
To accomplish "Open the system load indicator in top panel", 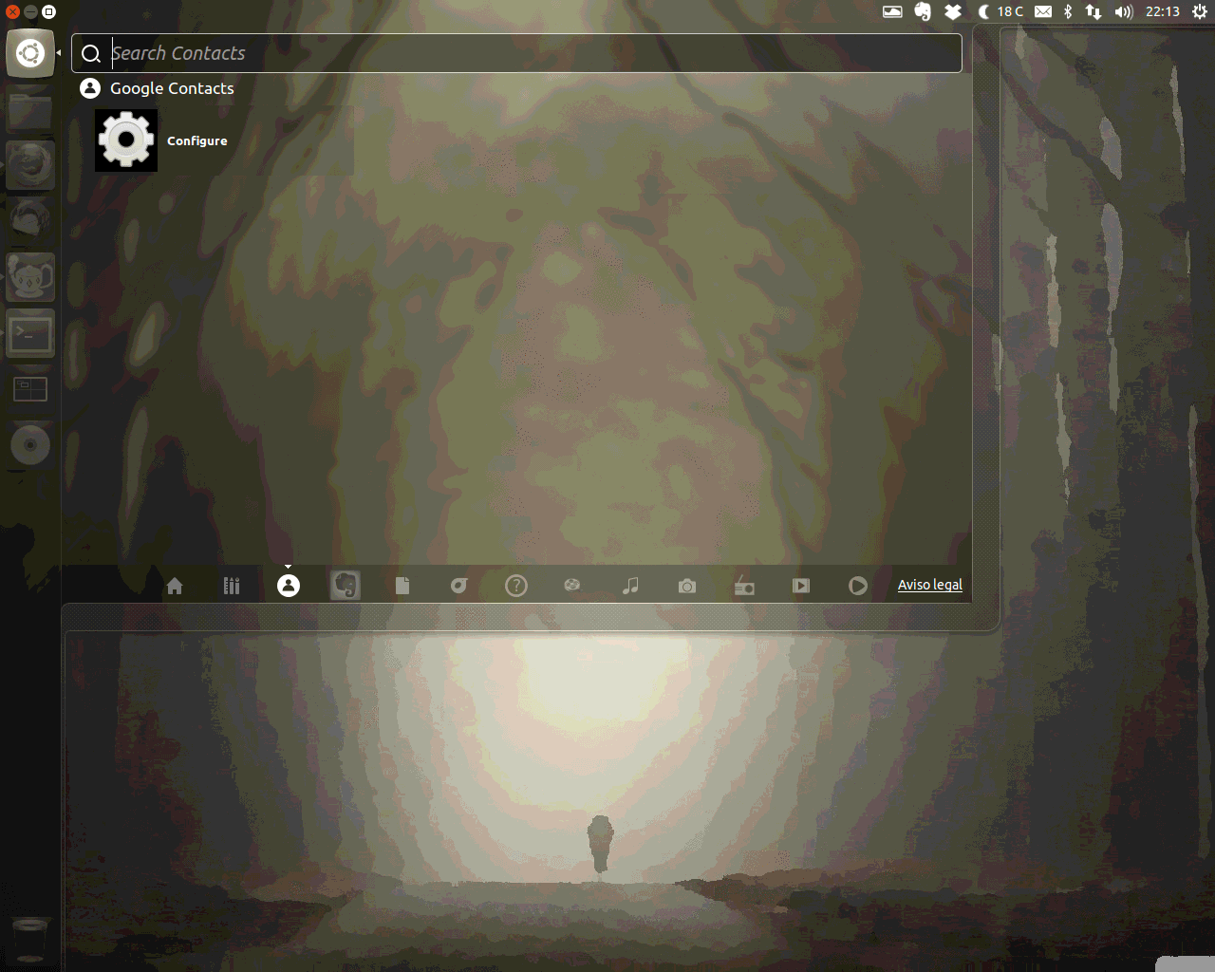I will 892,11.
